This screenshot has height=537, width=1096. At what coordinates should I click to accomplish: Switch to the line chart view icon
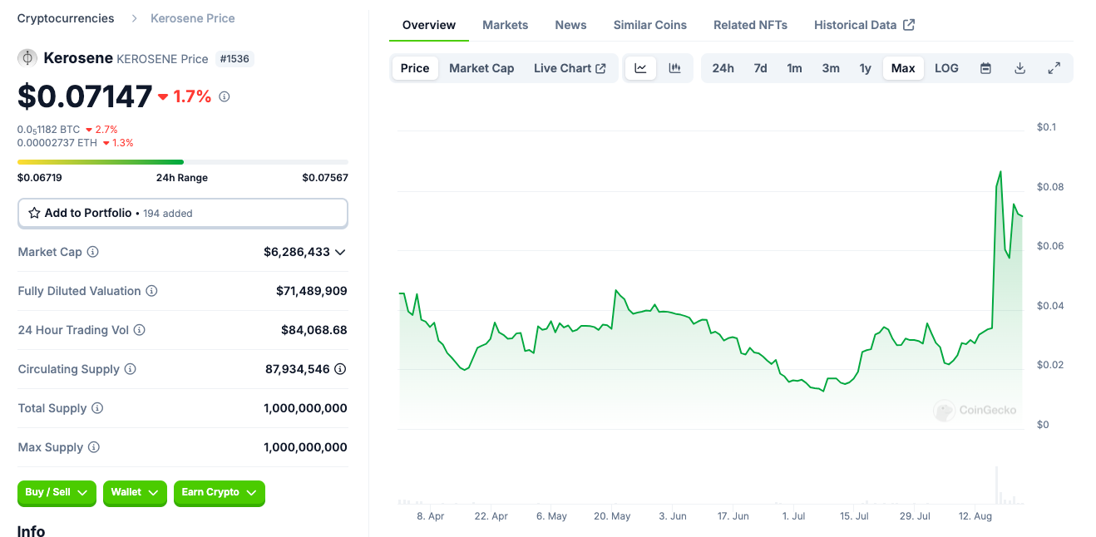(640, 68)
